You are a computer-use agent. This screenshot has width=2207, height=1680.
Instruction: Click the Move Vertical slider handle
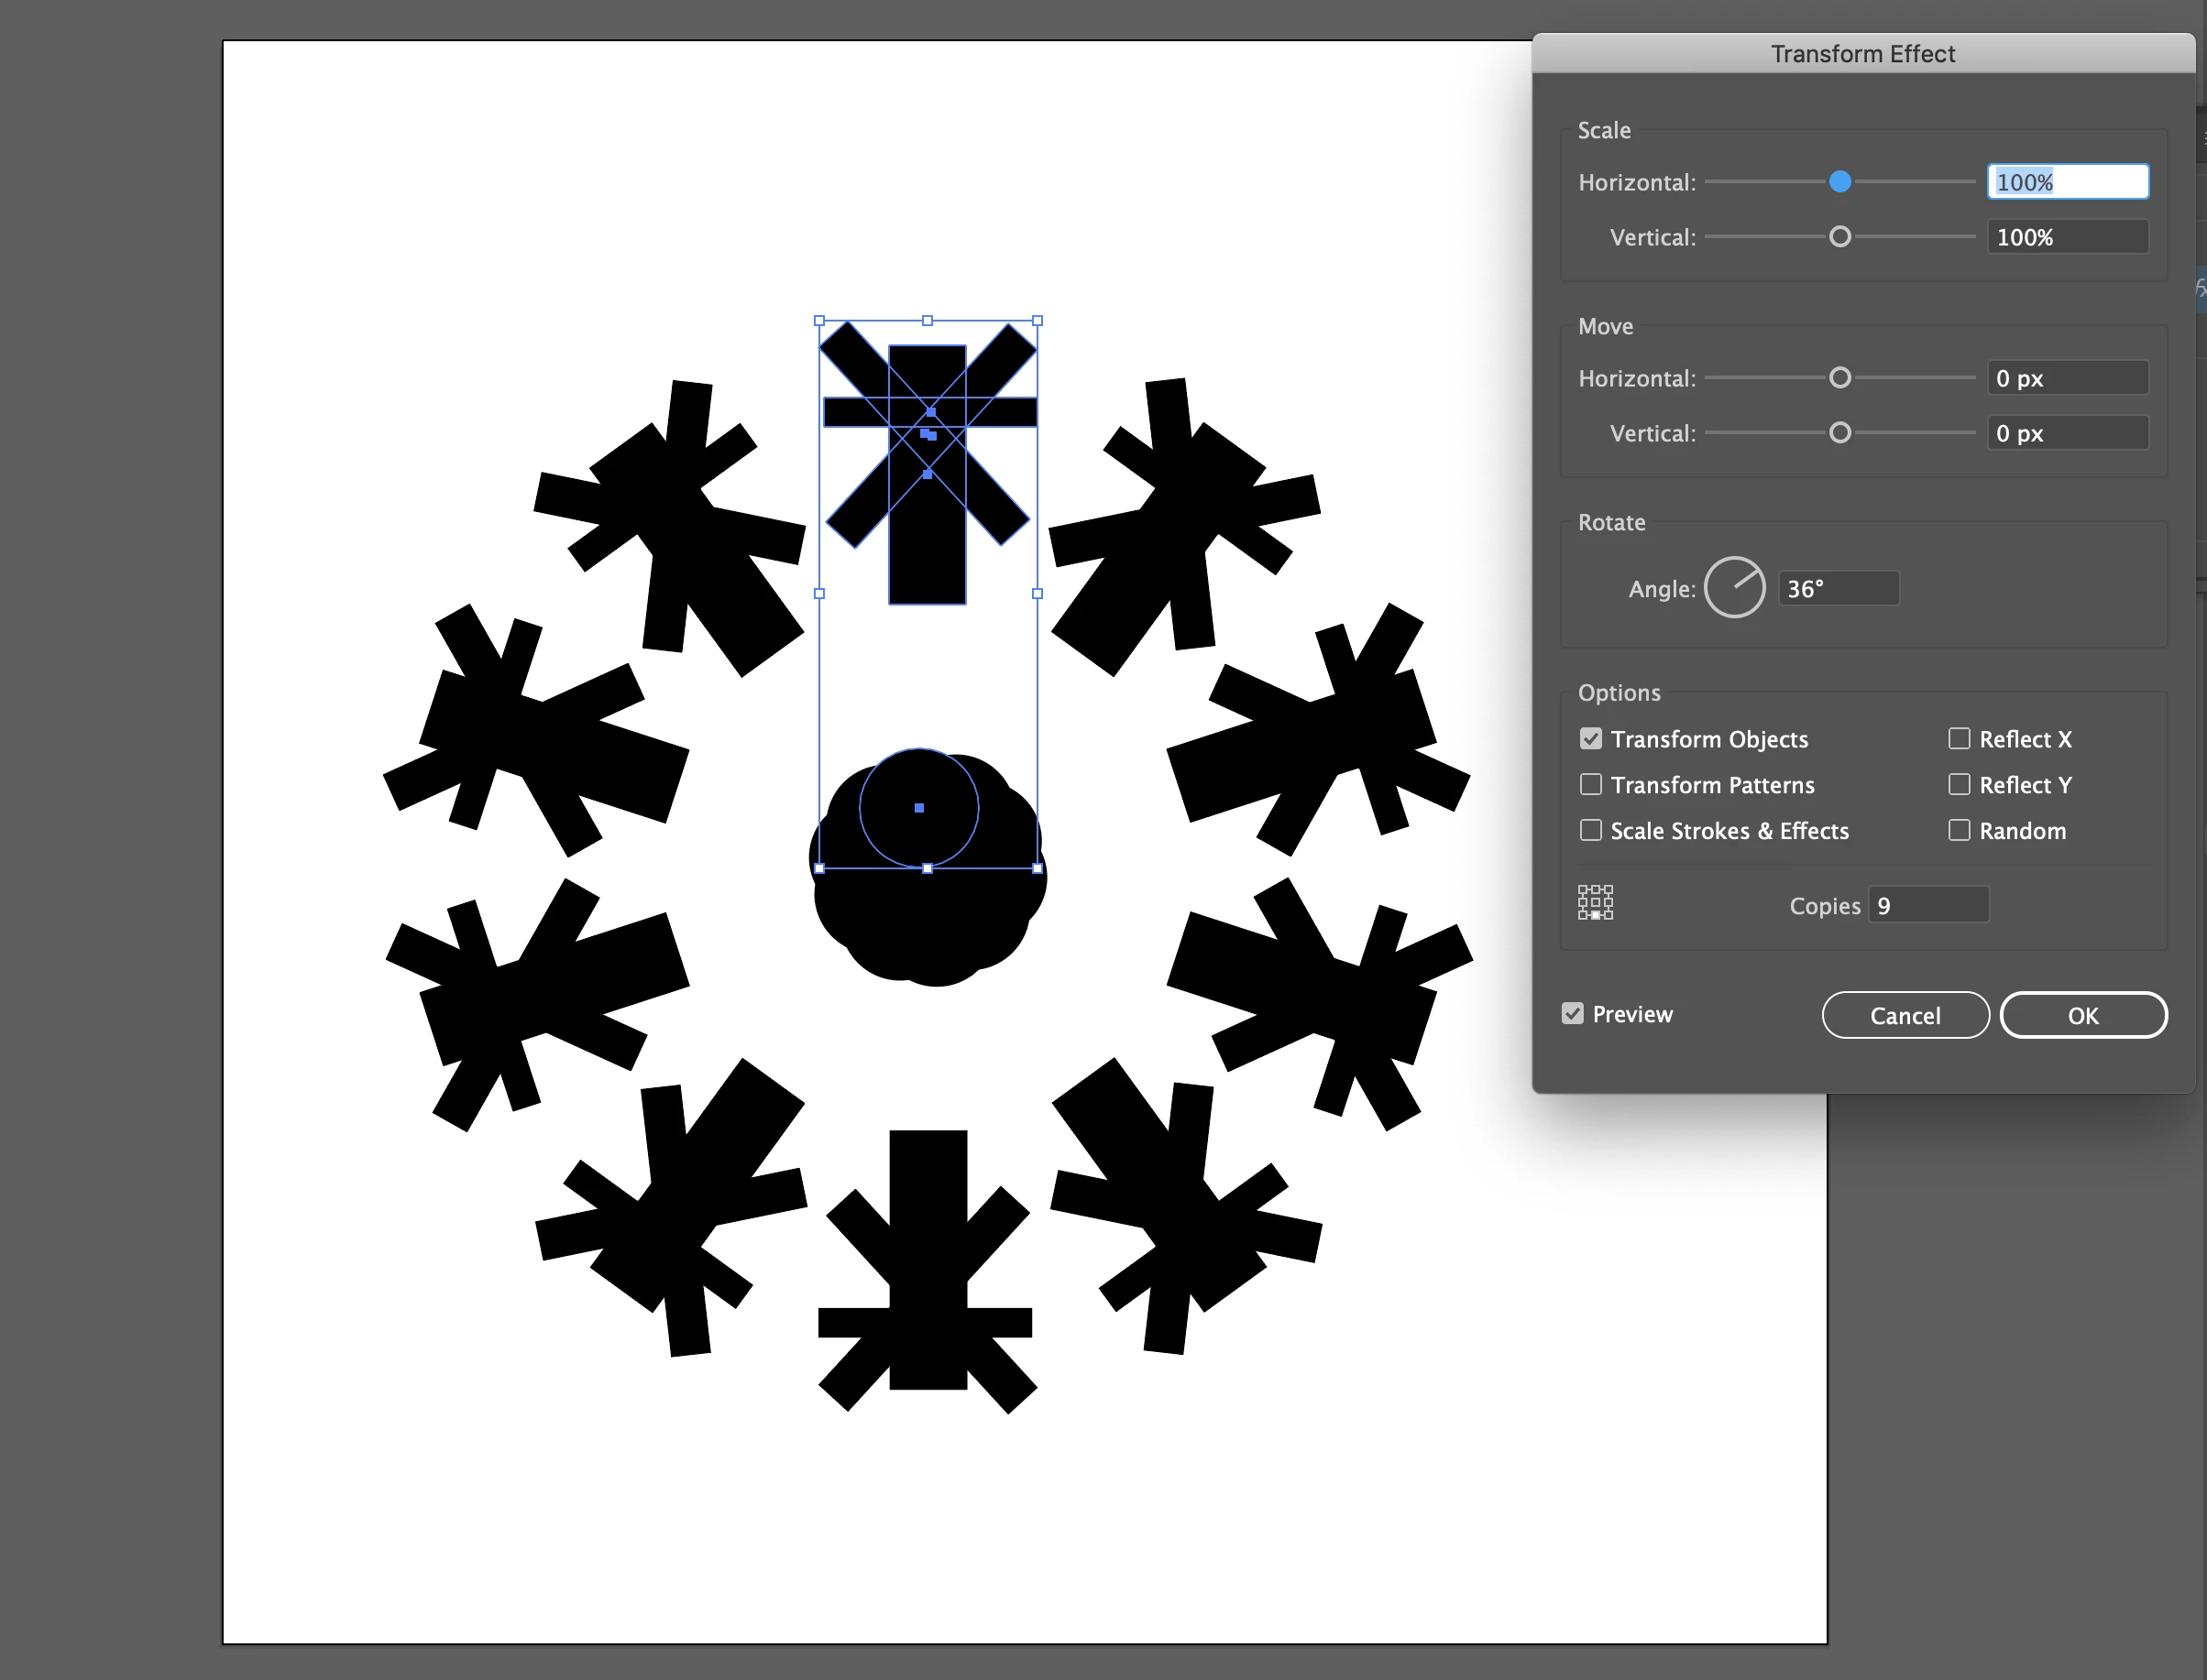[1839, 433]
